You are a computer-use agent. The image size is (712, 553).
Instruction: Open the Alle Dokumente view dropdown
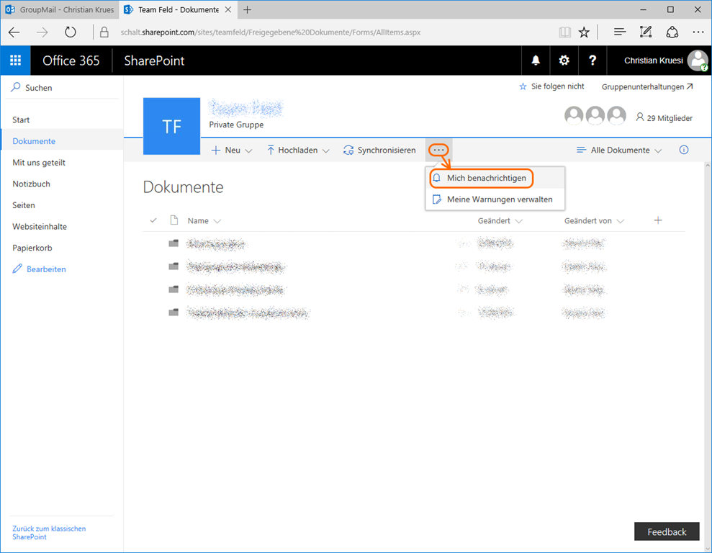click(619, 150)
